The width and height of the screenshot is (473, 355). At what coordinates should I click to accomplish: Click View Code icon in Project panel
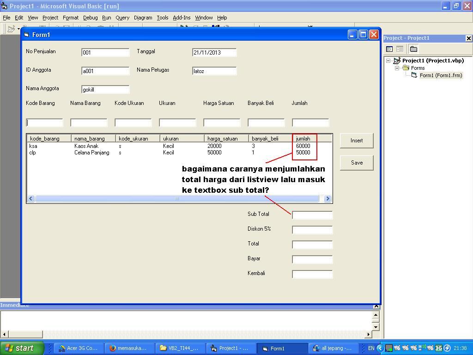click(389, 49)
